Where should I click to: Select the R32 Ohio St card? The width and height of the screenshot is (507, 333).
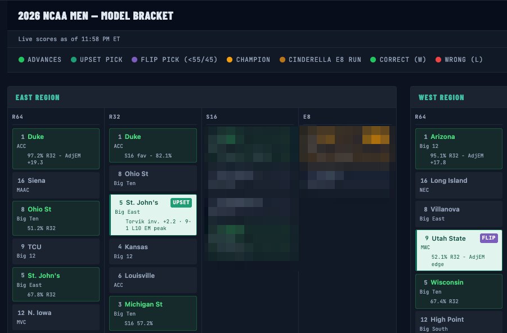tap(153, 178)
